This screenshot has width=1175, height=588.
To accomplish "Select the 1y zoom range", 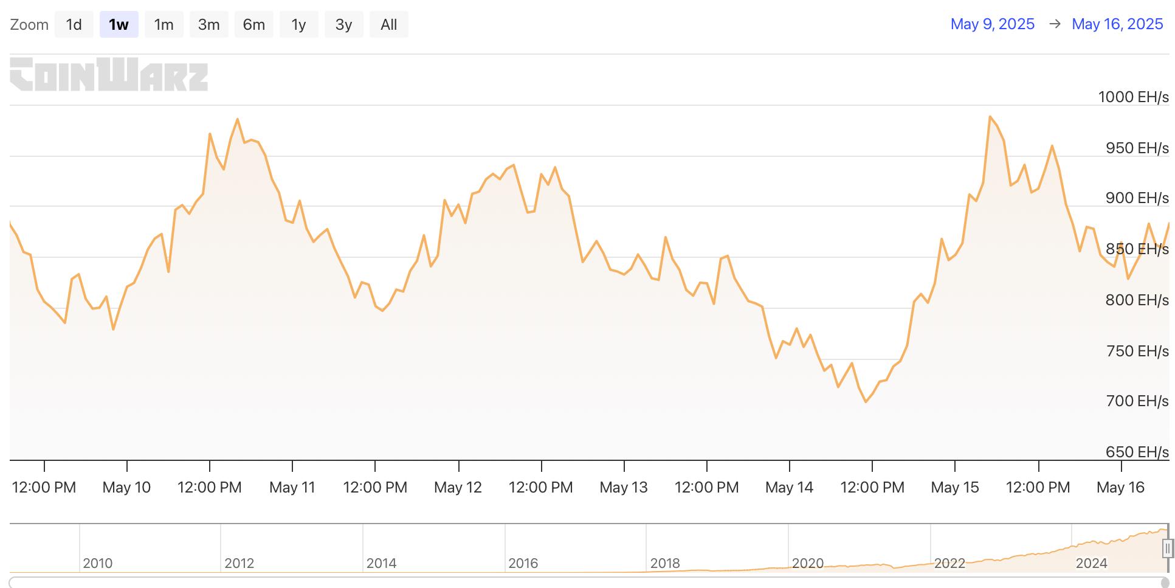I will coord(299,24).
